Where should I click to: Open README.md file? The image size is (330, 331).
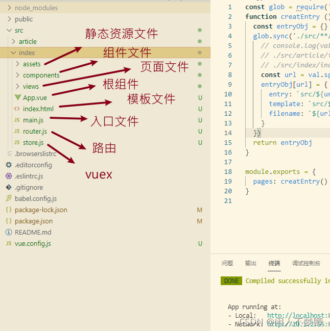33,232
